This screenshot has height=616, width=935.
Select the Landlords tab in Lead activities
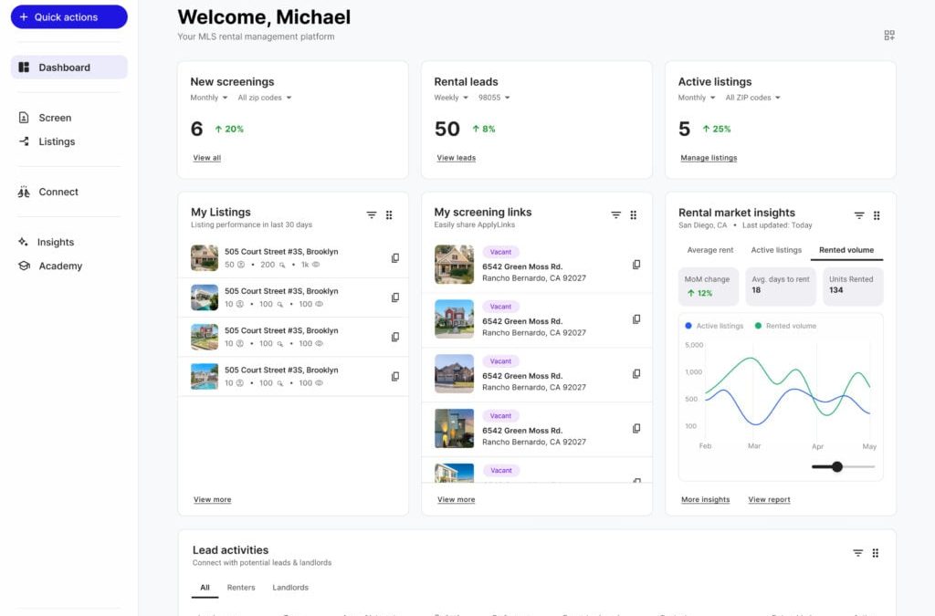click(290, 588)
